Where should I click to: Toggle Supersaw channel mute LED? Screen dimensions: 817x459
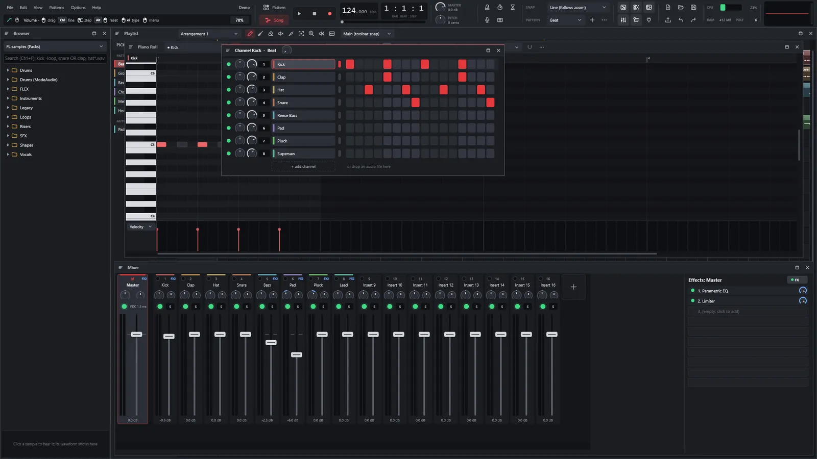[x=228, y=154]
